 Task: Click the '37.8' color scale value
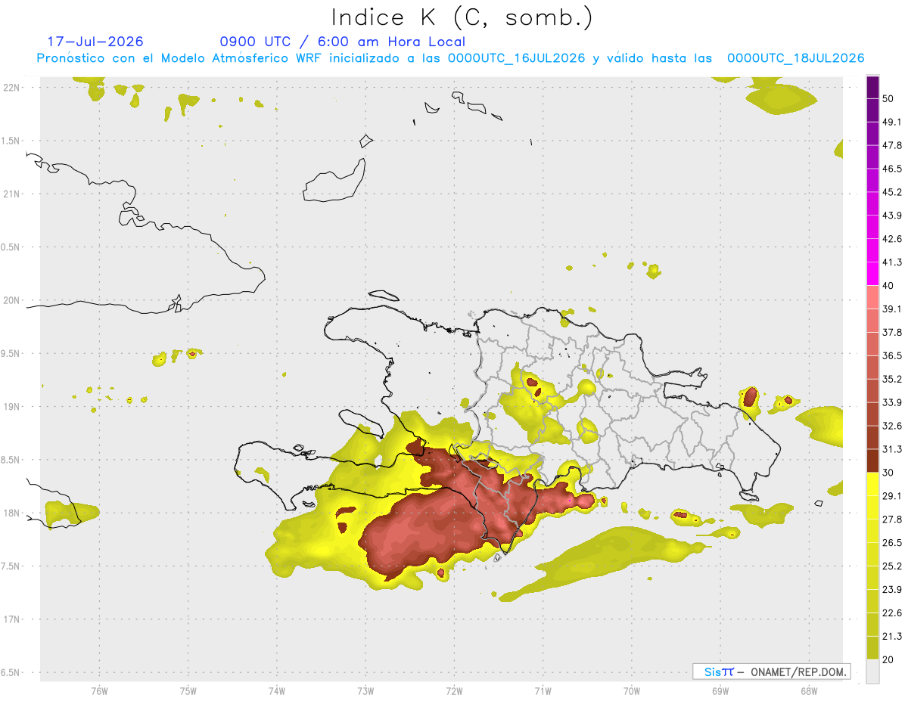[x=892, y=332]
